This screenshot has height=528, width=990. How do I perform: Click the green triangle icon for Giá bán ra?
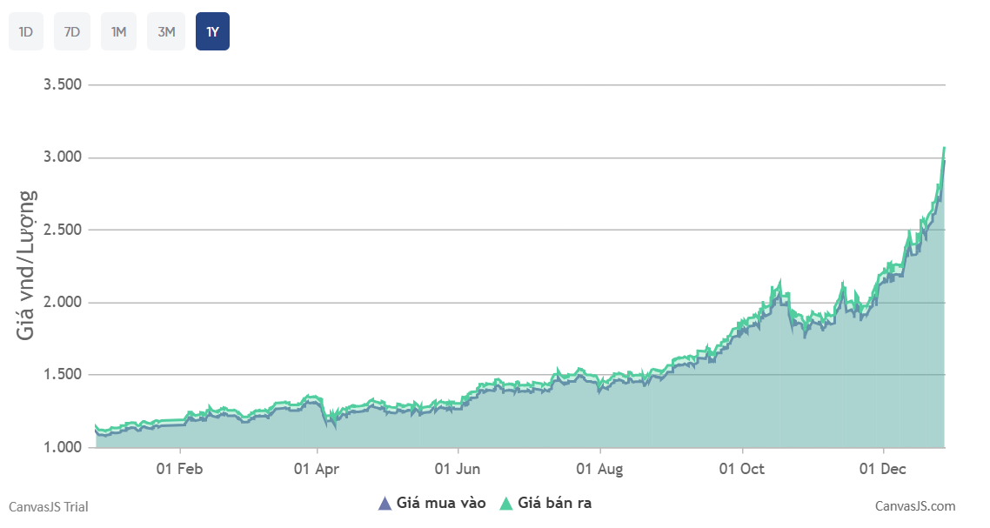505,503
